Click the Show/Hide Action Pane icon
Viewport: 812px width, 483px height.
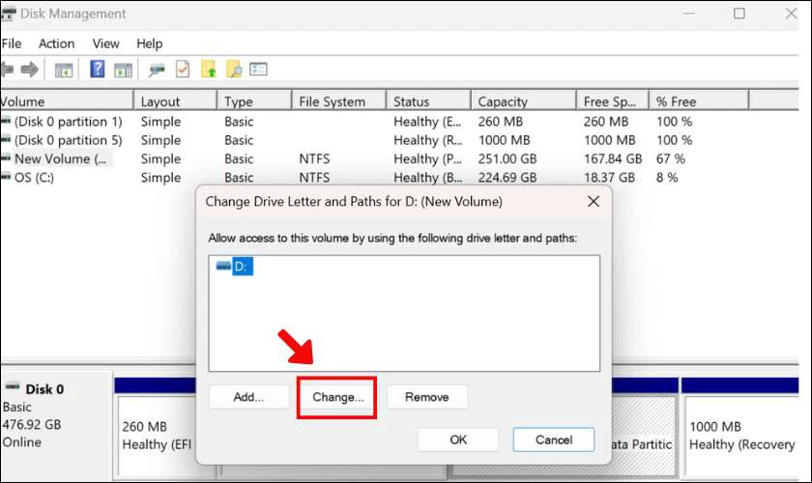(124, 70)
